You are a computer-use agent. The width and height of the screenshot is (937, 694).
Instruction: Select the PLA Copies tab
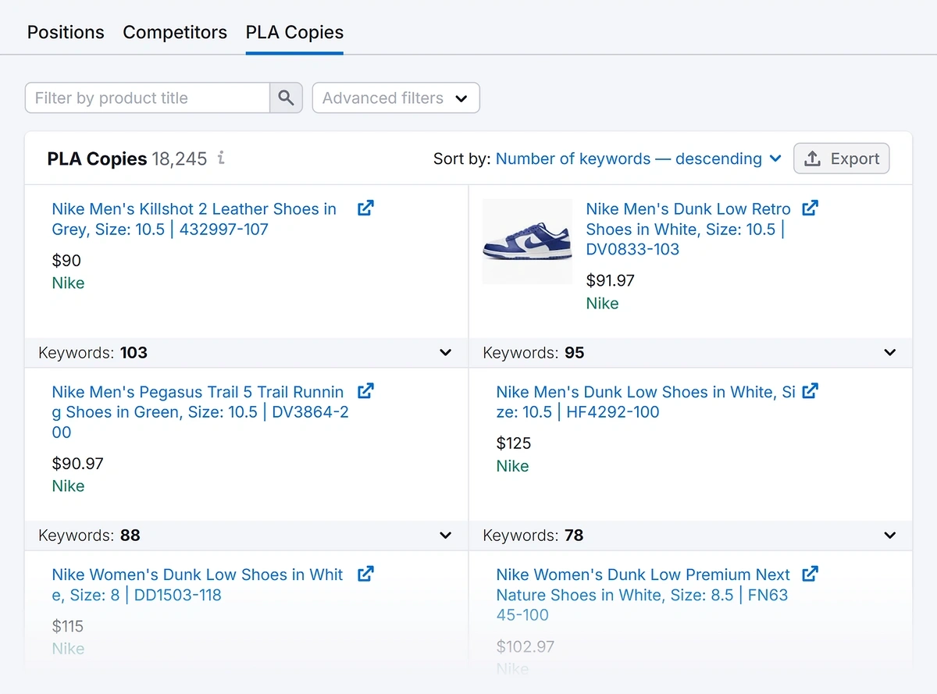click(294, 32)
